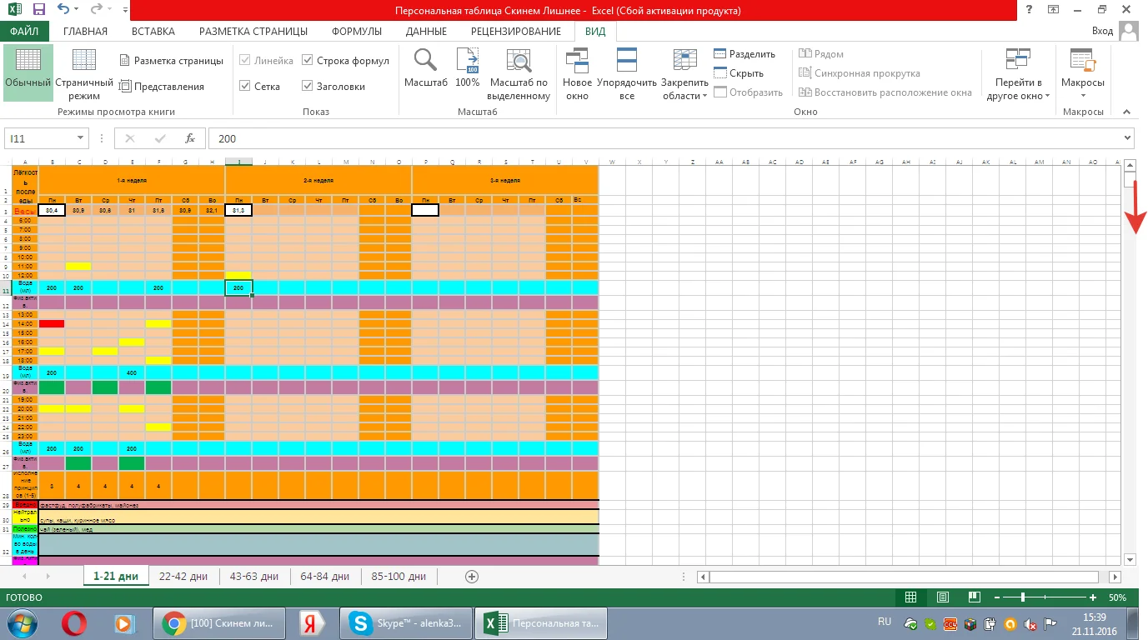Expand the Name Box dropdown arrow
The height and width of the screenshot is (640, 1148).
[x=81, y=139]
